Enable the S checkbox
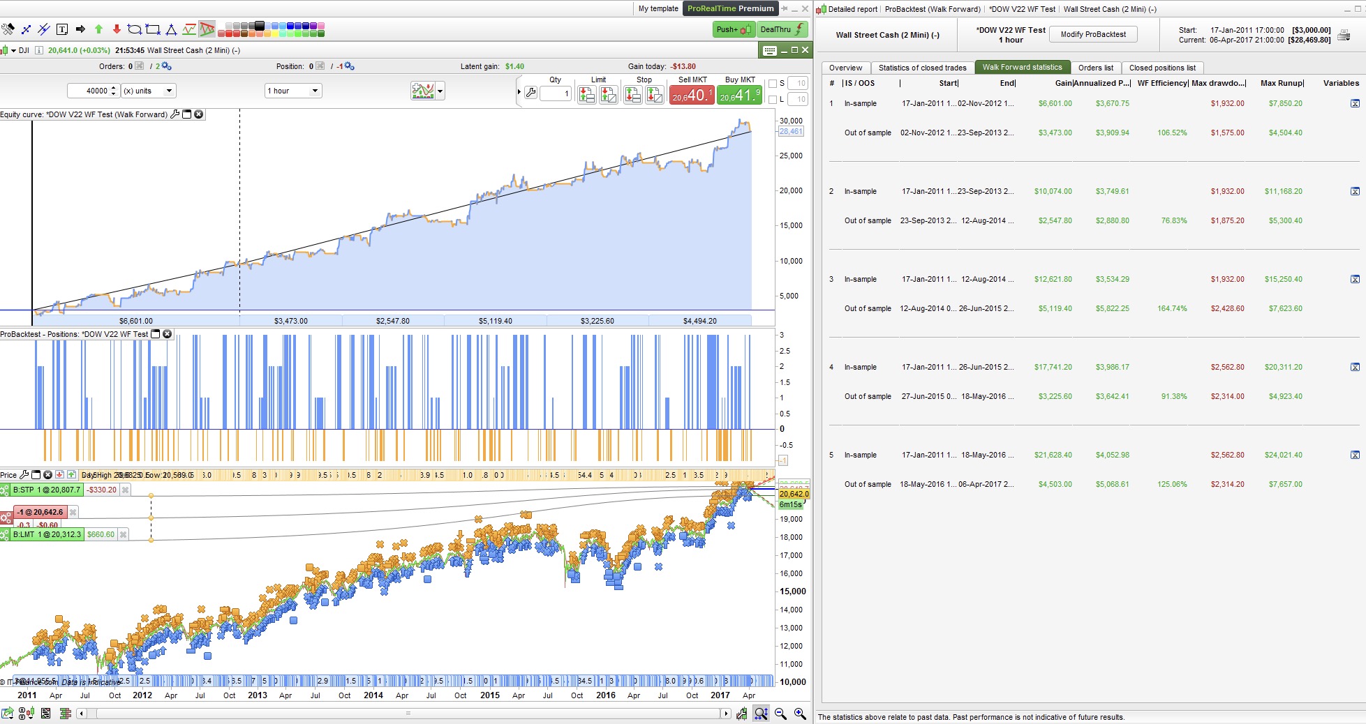1366x724 pixels. 773,83
